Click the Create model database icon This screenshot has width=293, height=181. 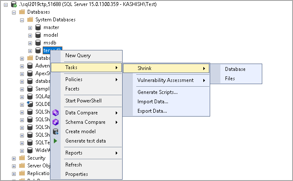56,131
